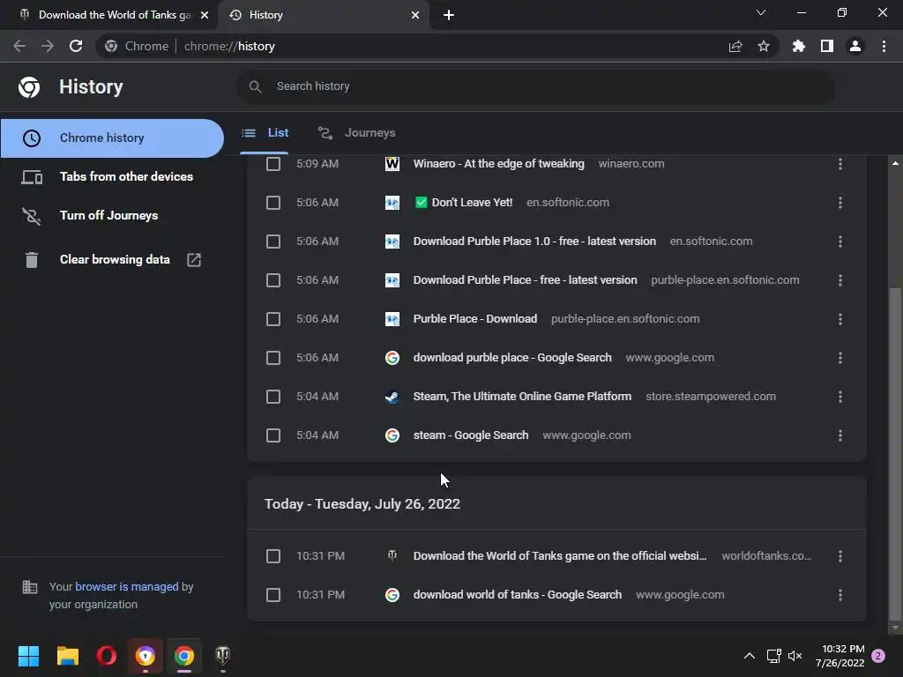
Task: Open download world of tanks - Google Search link
Action: click(x=517, y=595)
